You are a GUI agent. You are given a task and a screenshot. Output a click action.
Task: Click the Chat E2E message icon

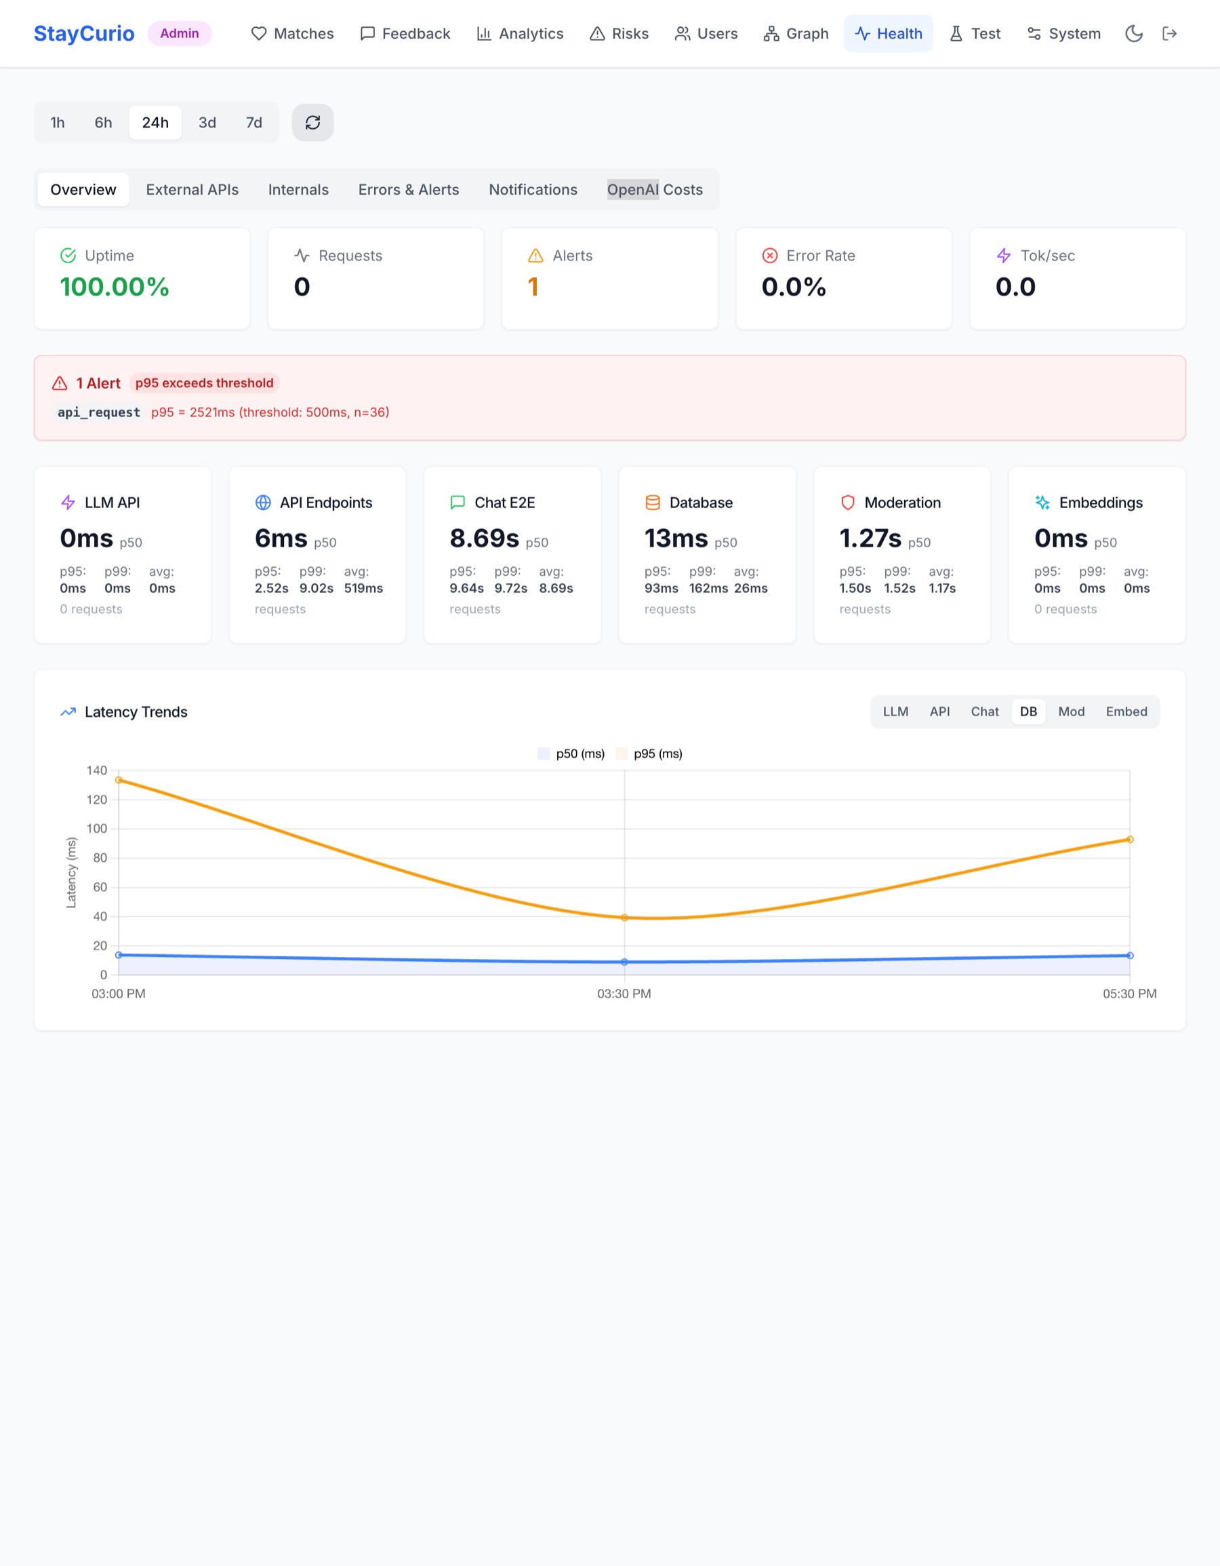457,503
